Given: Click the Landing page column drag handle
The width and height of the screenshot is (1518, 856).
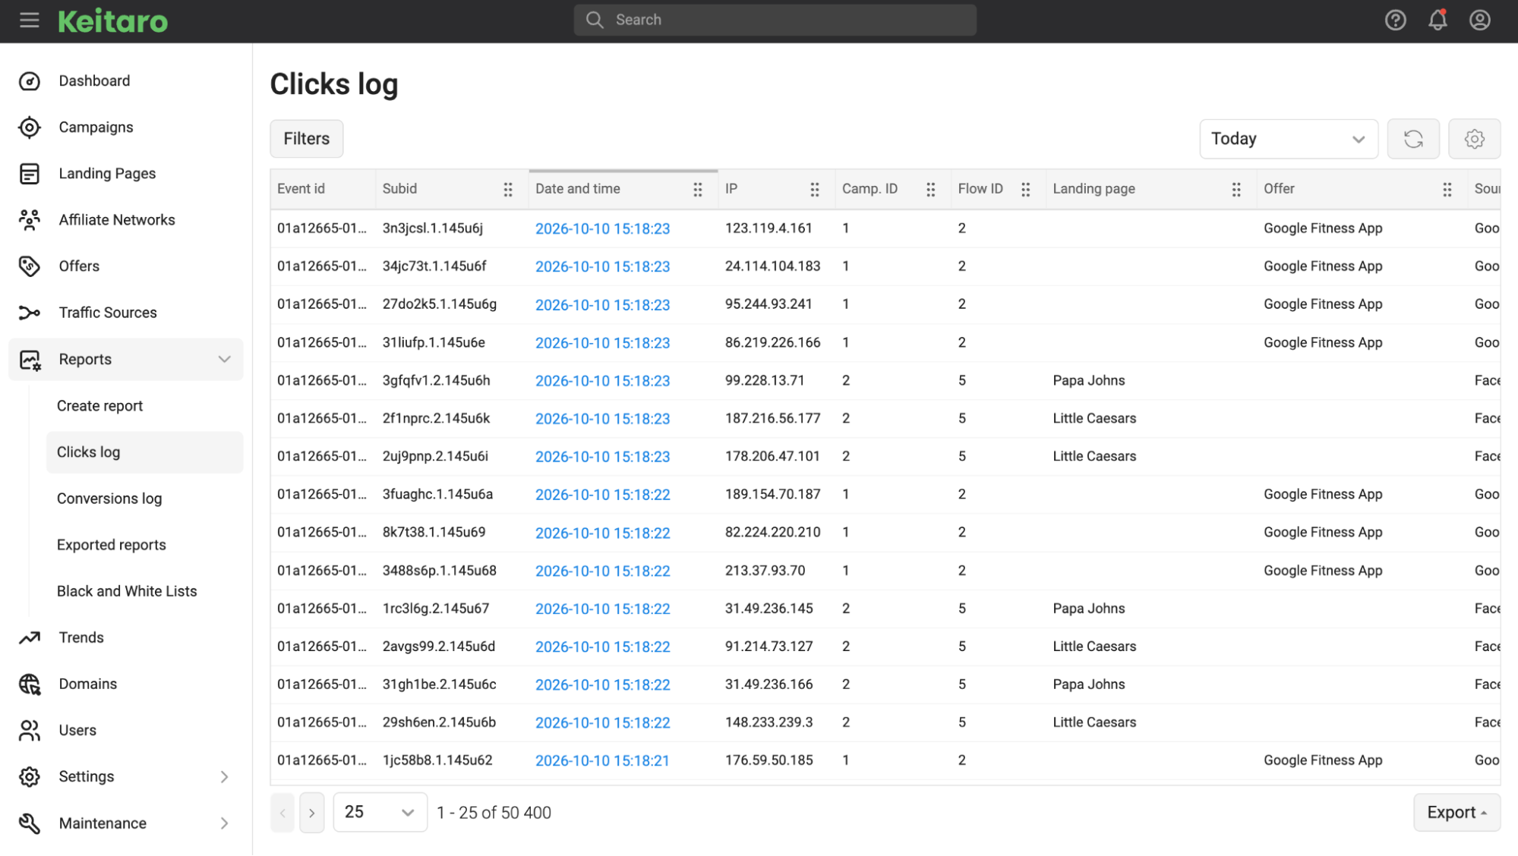Looking at the screenshot, I should (1236, 190).
